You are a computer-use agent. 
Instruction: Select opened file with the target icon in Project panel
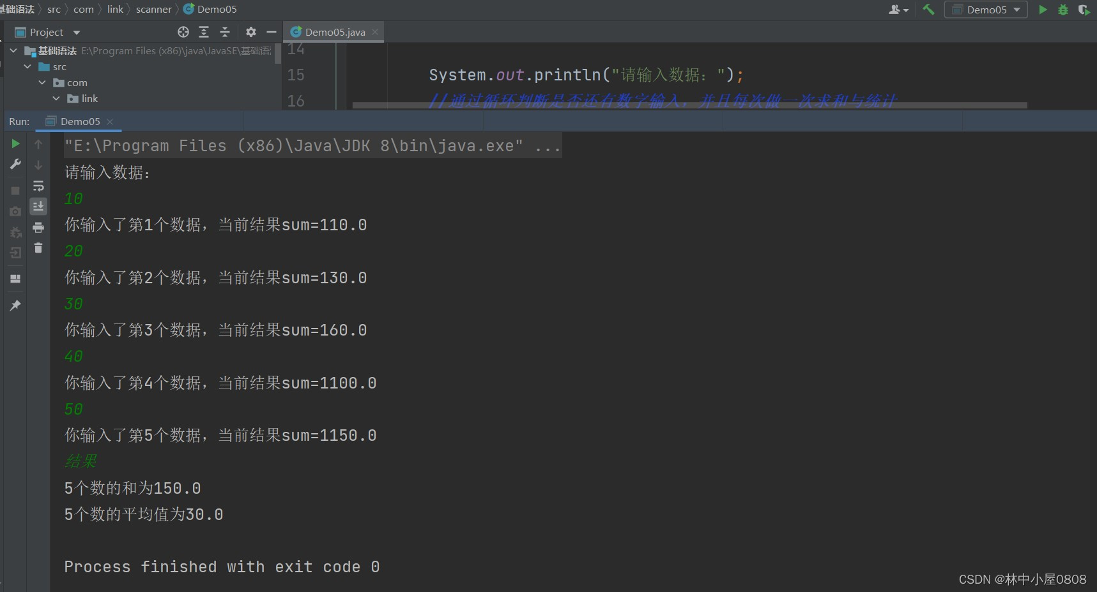(x=183, y=32)
